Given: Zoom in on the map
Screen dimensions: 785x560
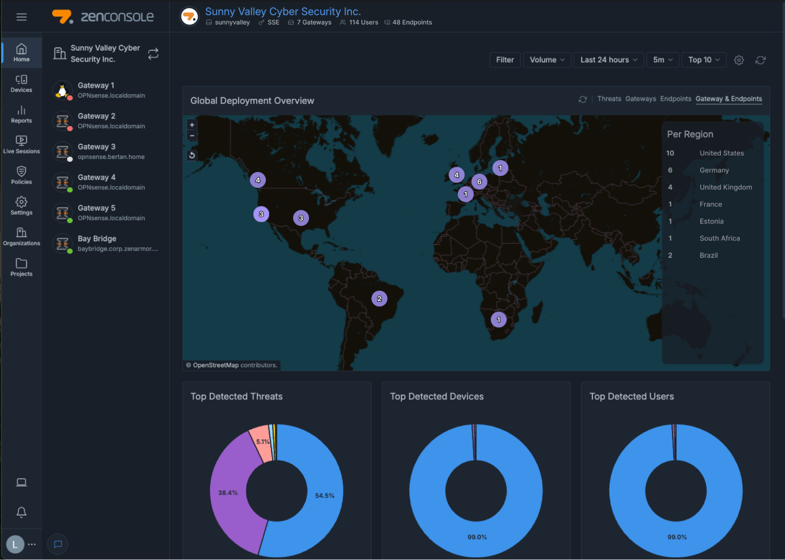Looking at the screenshot, I should [192, 125].
